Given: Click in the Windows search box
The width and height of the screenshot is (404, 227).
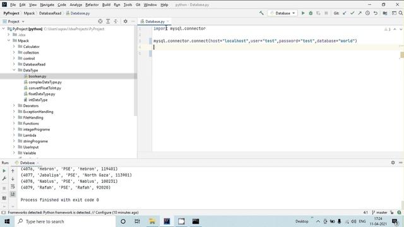Looking at the screenshot, I should [66, 221].
